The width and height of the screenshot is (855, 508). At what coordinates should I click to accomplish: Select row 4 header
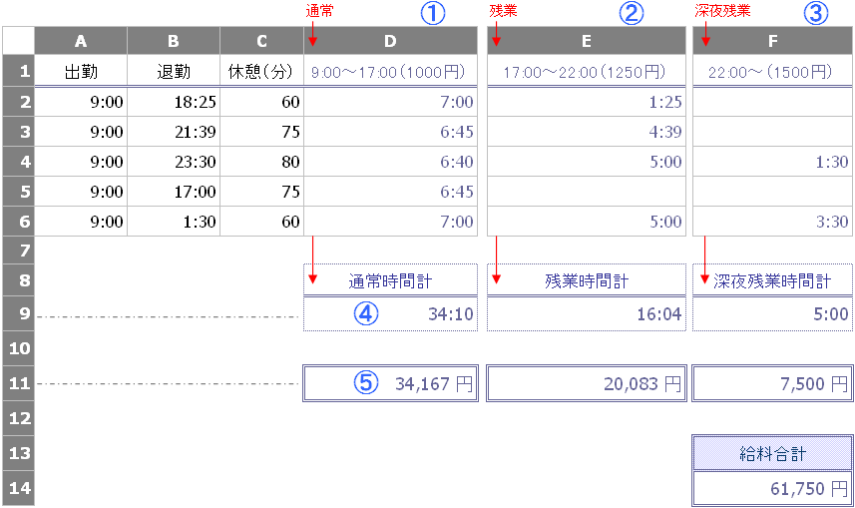tap(19, 162)
